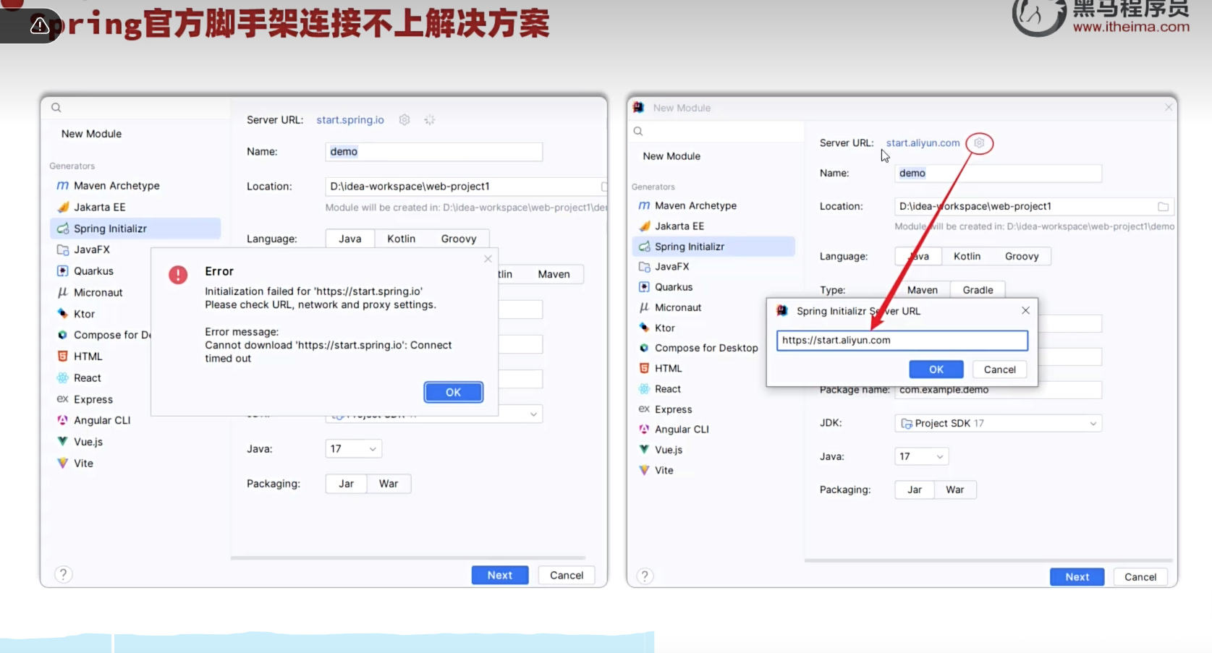Click Next in right New Module dialog
Viewport: 1212px width, 653px height.
click(1077, 577)
